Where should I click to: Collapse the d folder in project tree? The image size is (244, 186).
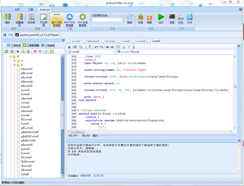tap(11, 56)
